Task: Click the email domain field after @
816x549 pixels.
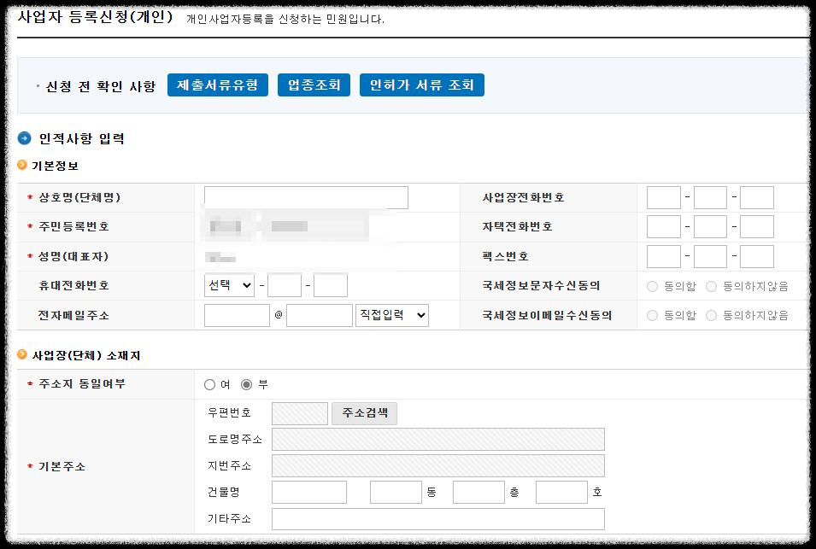Action: (x=319, y=316)
